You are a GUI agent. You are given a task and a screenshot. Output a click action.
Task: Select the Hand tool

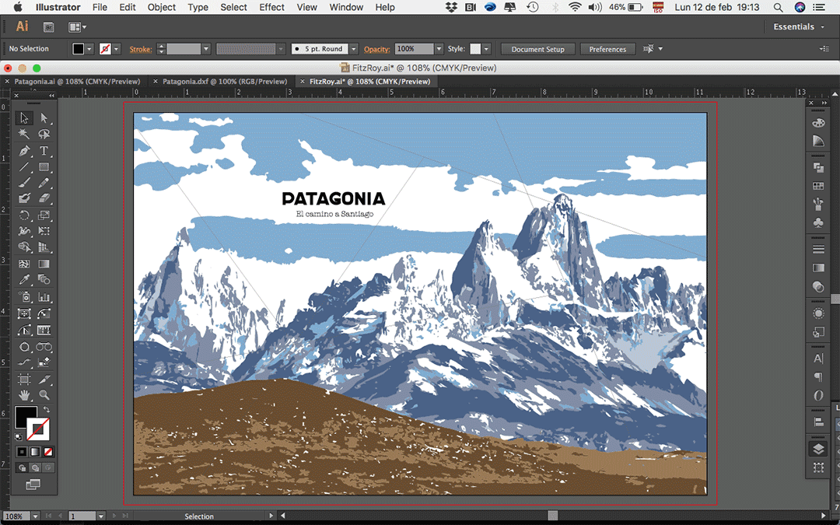(x=24, y=395)
